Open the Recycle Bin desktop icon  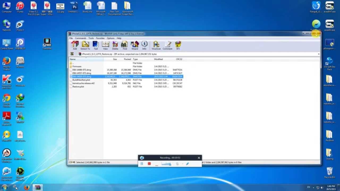coord(329,173)
